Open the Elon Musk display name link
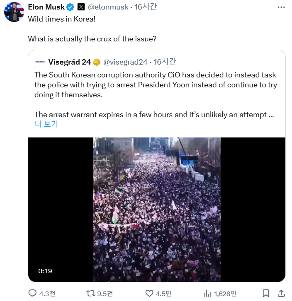This screenshot has height=301, width=292. tap(46, 7)
